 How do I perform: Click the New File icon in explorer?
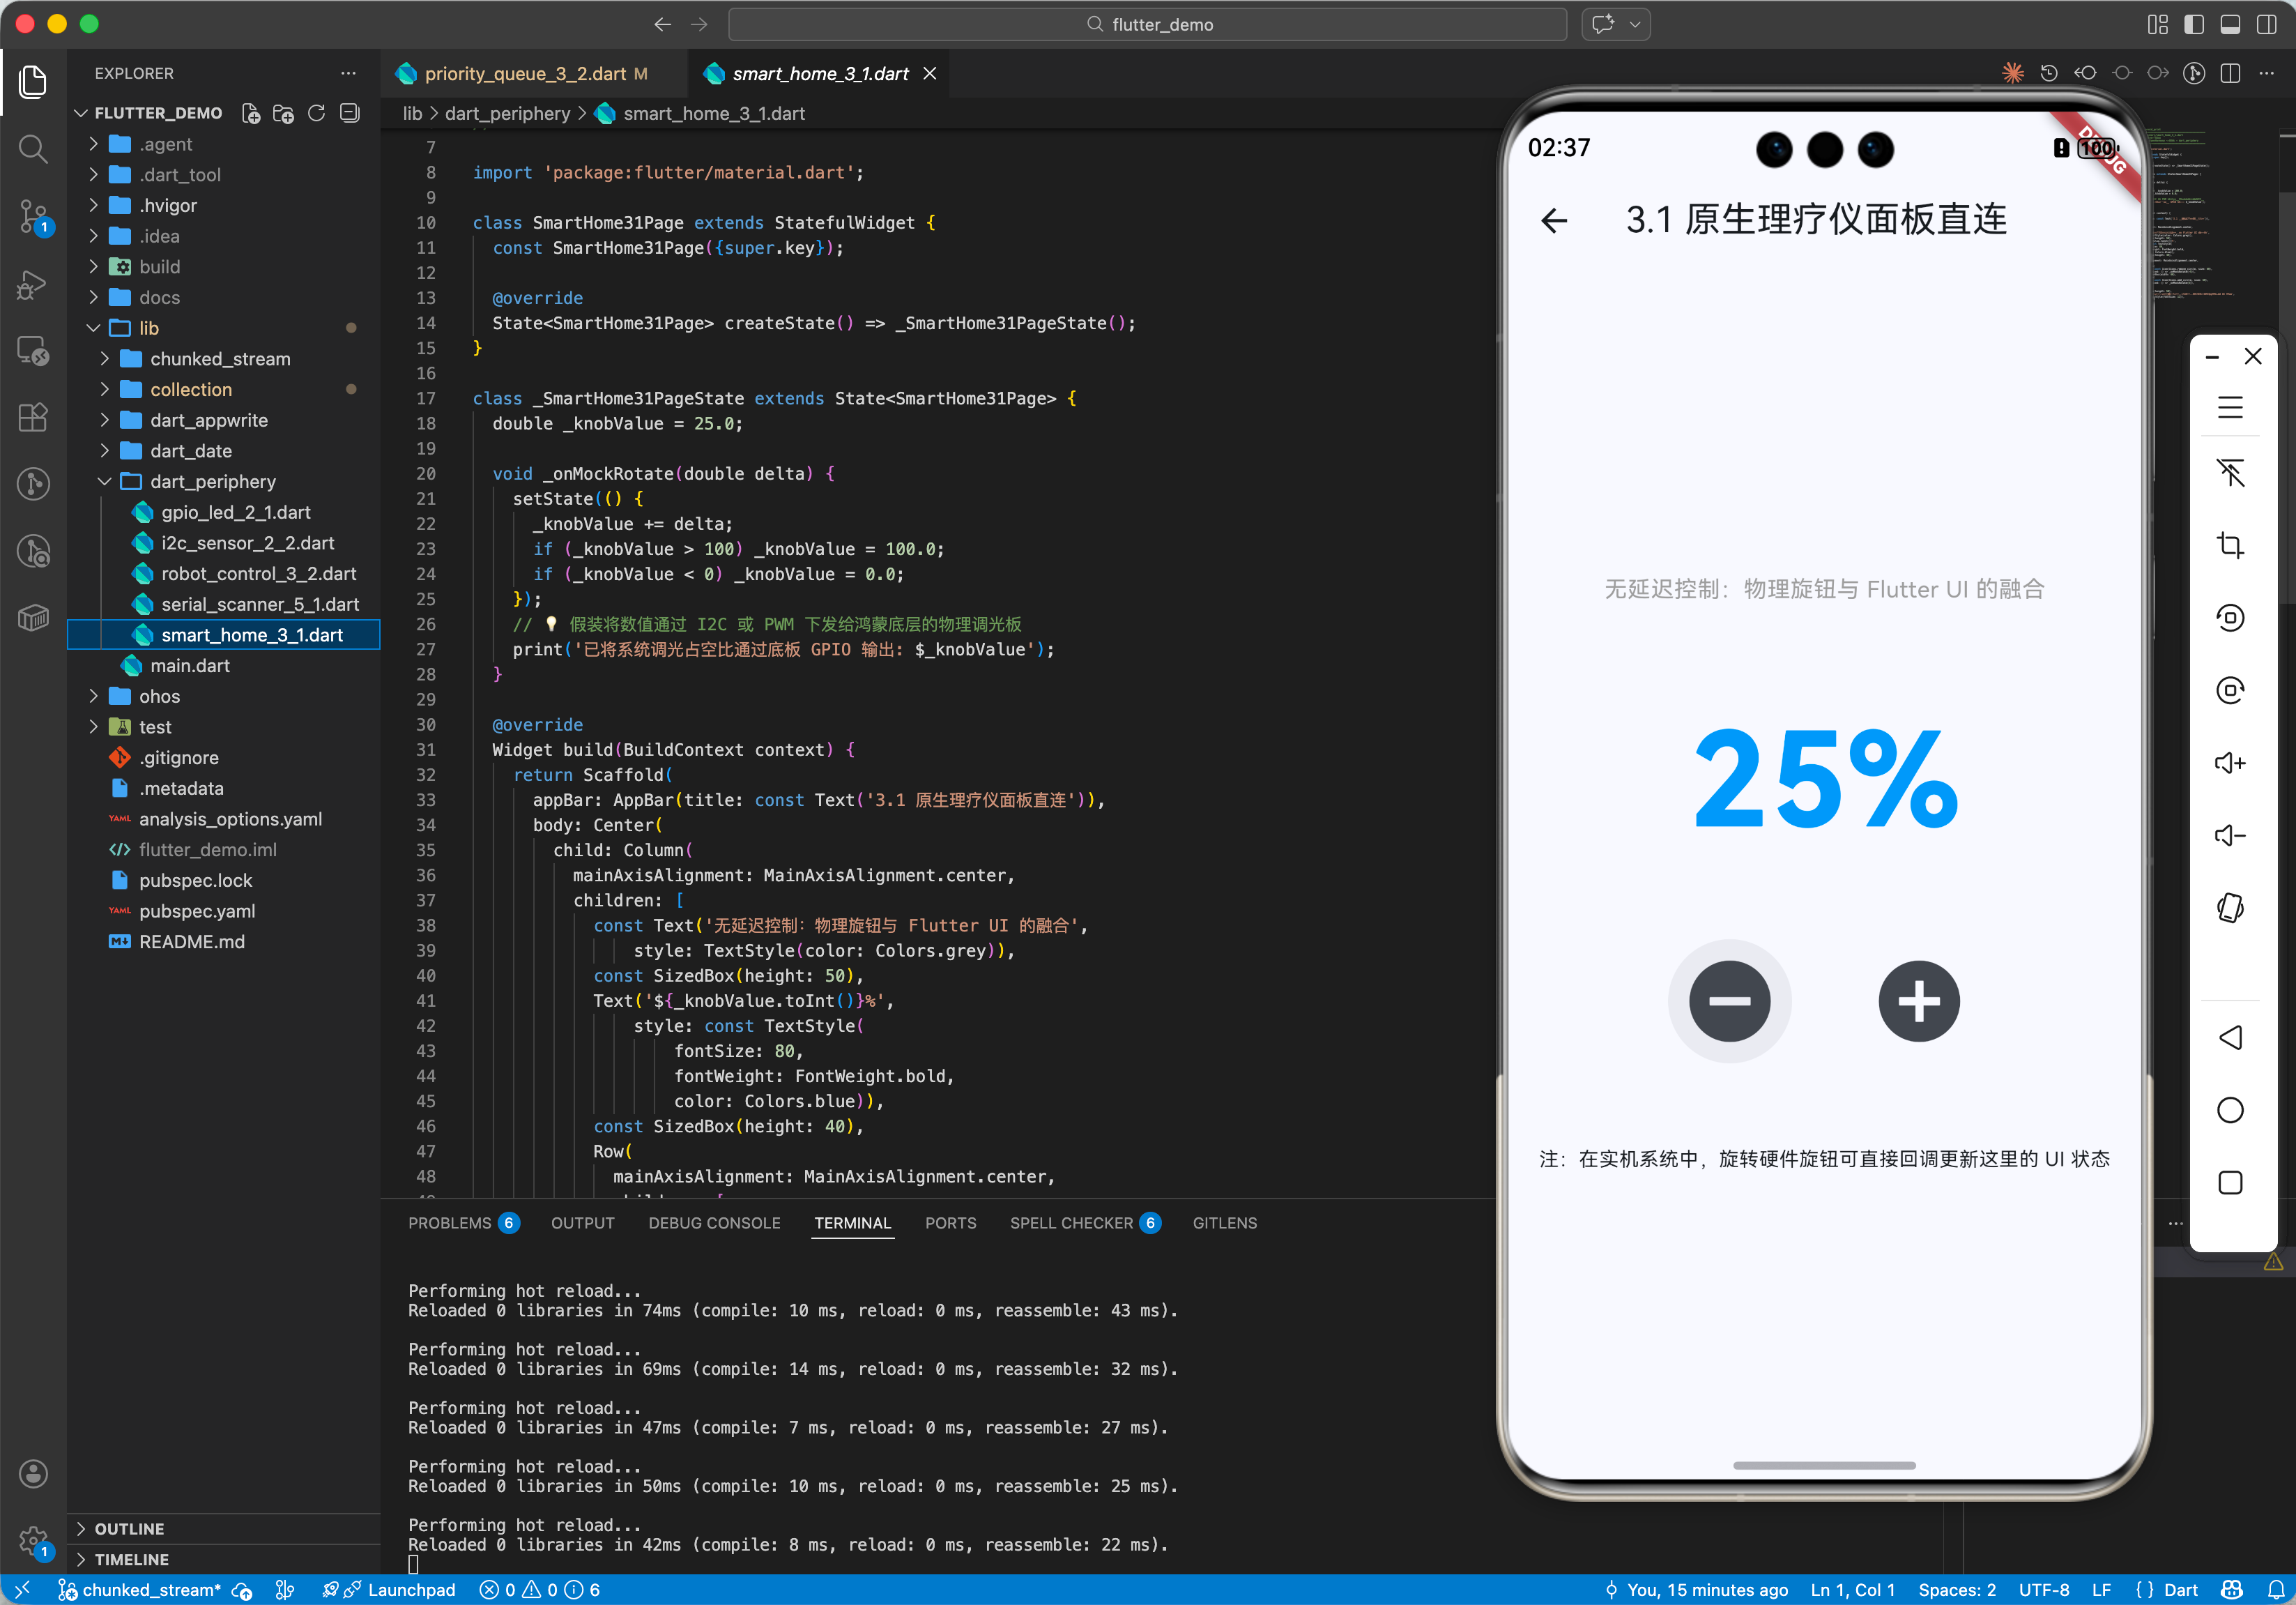pos(251,113)
